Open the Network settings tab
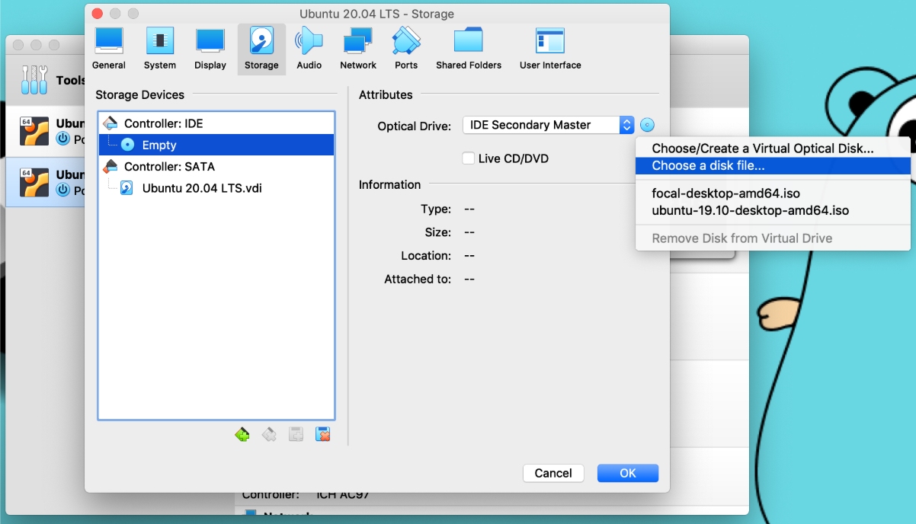This screenshot has width=916, height=524. coord(358,49)
